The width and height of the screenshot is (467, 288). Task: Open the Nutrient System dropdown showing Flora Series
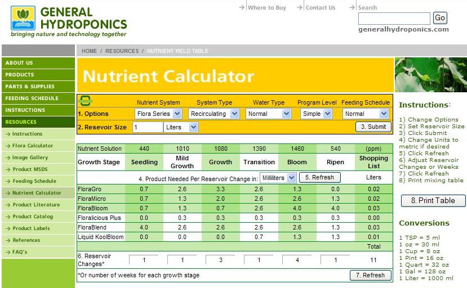pyautogui.click(x=158, y=114)
